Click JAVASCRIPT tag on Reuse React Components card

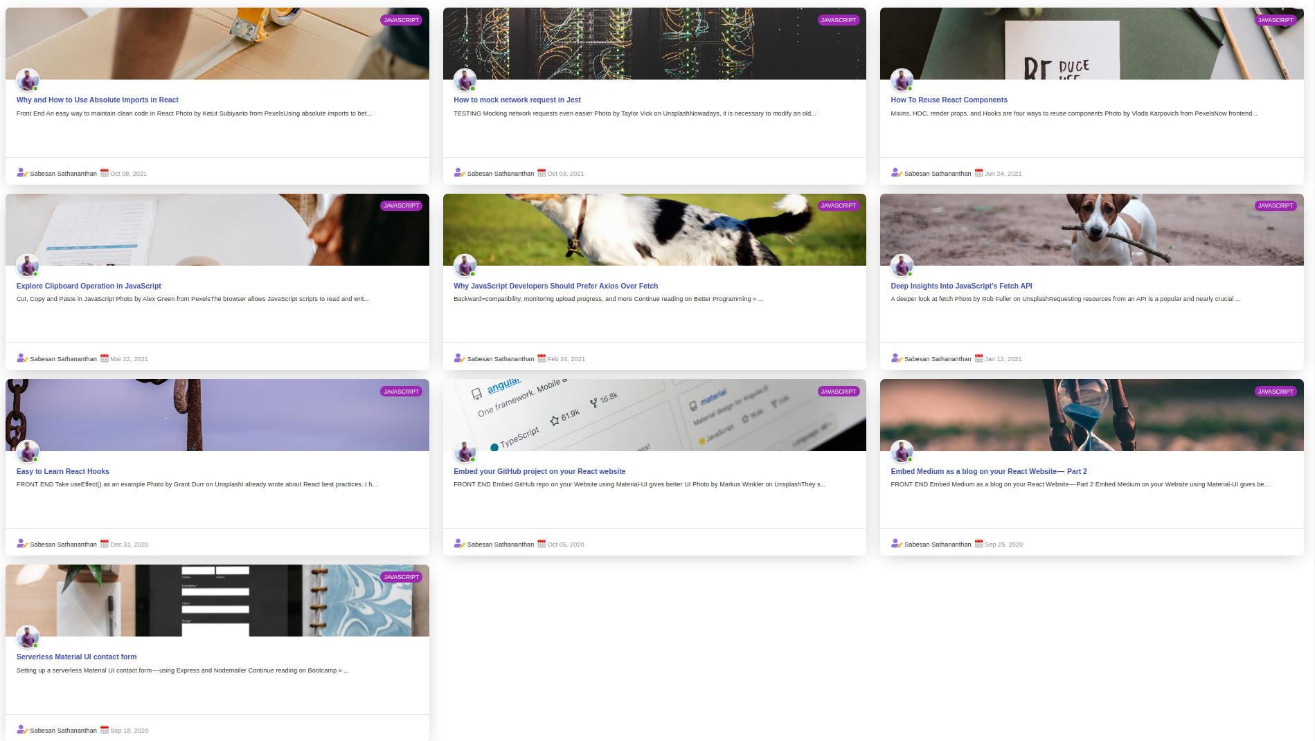coord(1276,20)
